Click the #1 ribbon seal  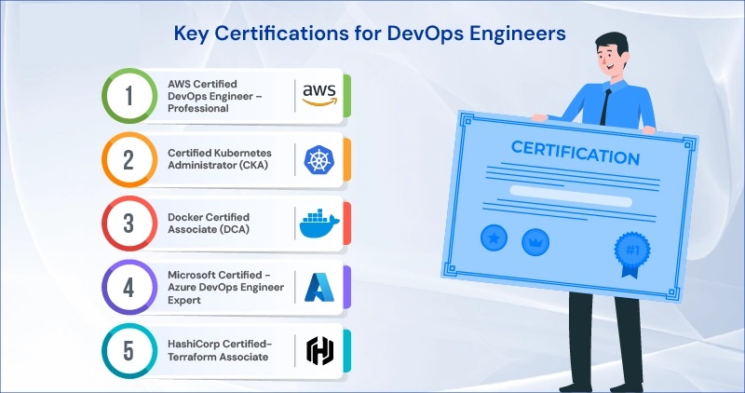tap(630, 251)
